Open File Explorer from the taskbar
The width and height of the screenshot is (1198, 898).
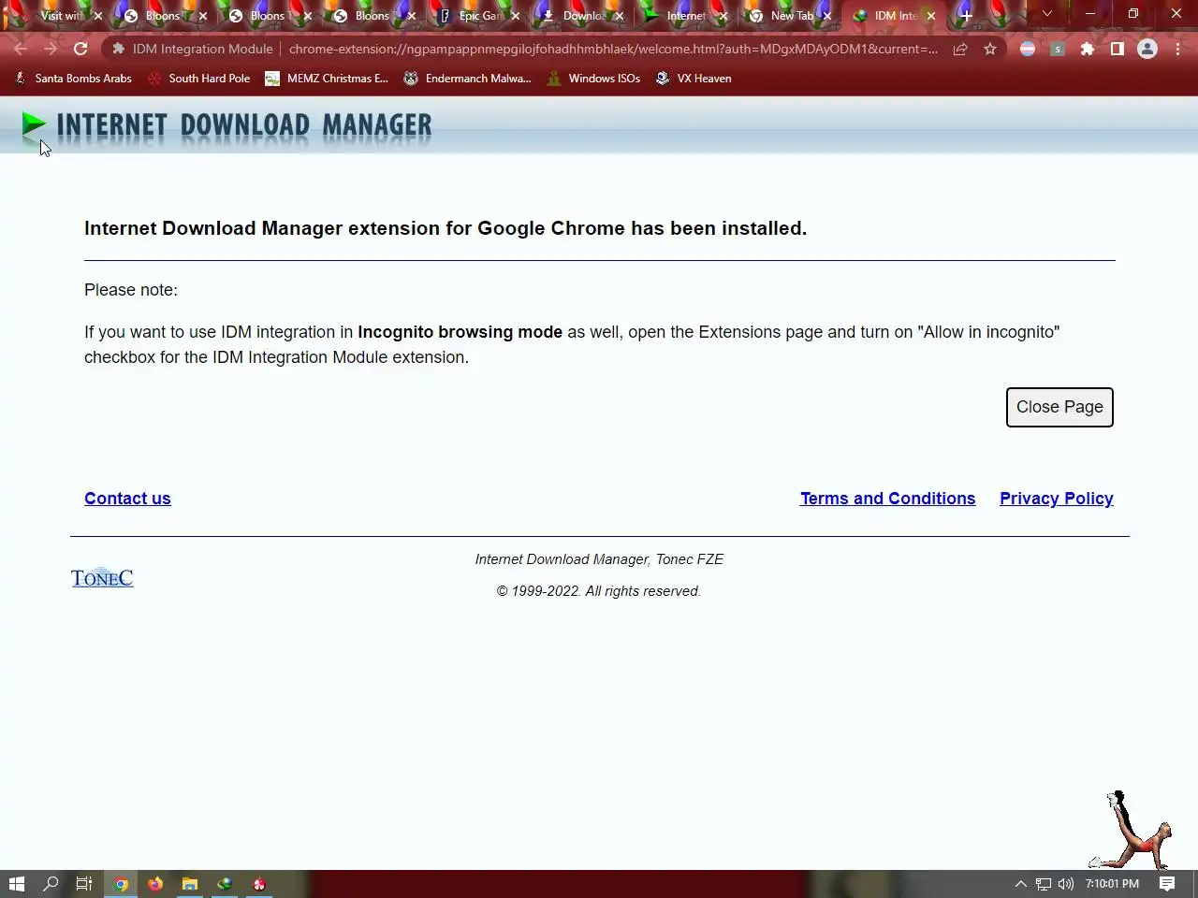[190, 883]
